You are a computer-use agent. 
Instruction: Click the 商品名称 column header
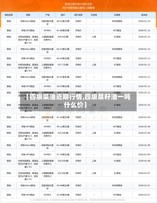pos(9,15)
